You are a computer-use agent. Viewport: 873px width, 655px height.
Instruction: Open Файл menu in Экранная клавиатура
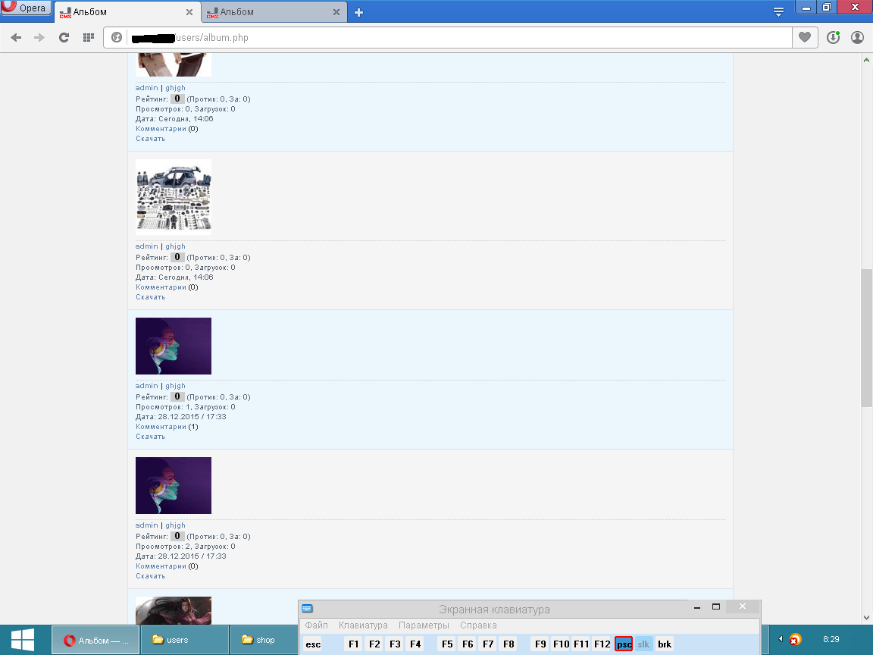(x=316, y=625)
